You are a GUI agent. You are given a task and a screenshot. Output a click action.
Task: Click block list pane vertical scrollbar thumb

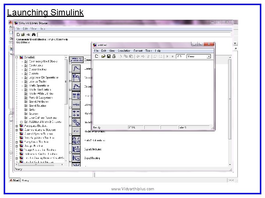[x=230, y=99]
